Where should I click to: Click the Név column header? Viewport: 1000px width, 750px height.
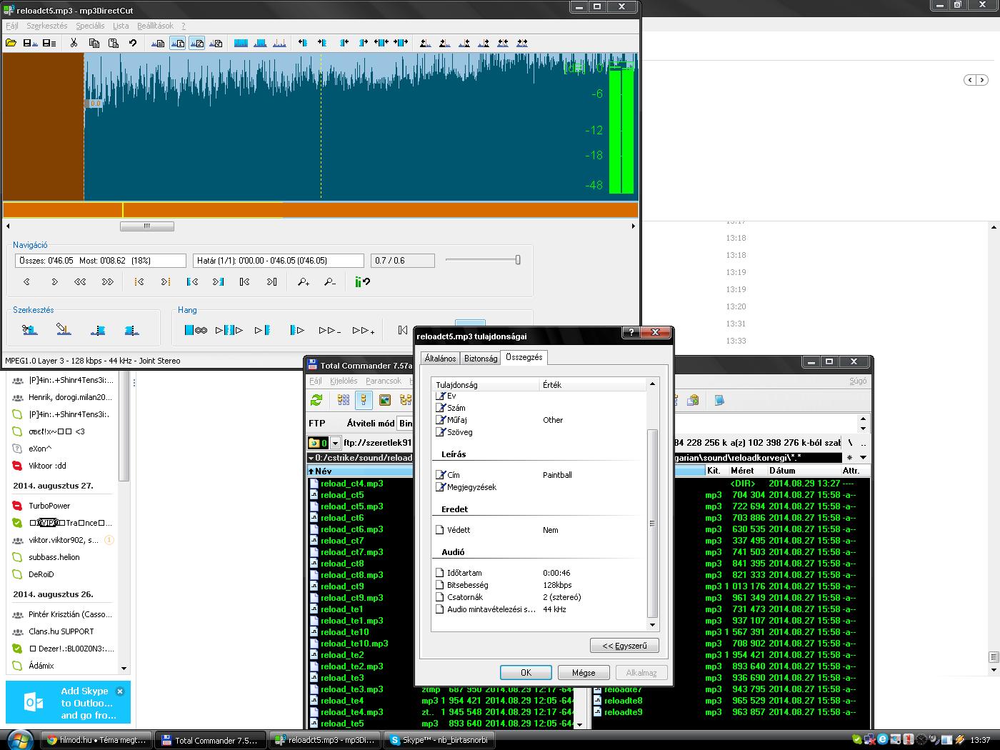(361, 471)
